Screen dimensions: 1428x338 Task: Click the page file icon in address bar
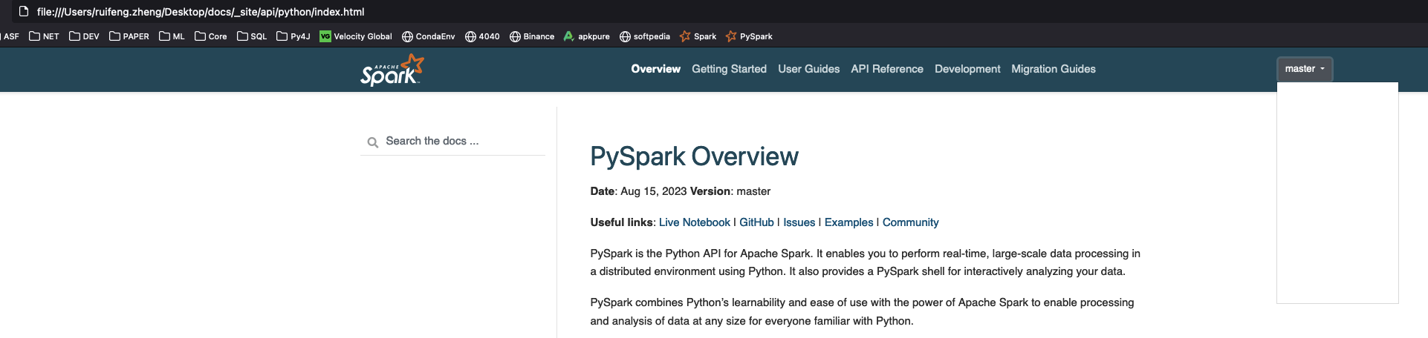pos(24,11)
